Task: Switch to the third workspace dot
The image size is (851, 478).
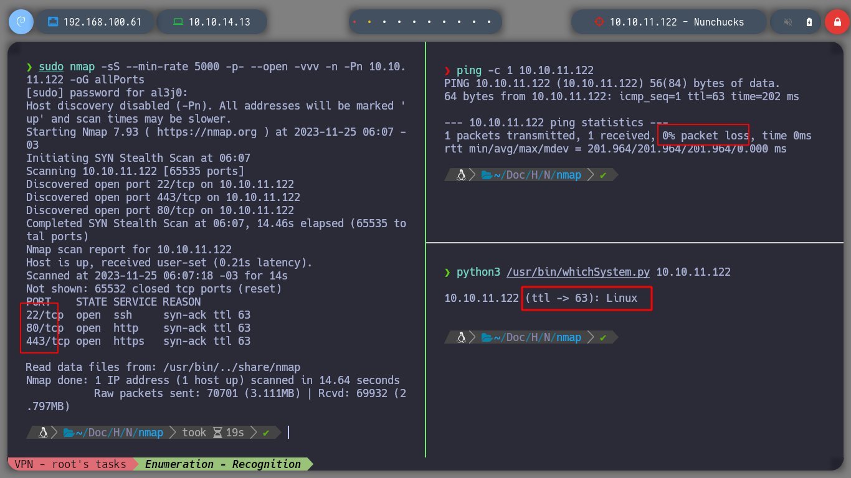Action: (384, 22)
